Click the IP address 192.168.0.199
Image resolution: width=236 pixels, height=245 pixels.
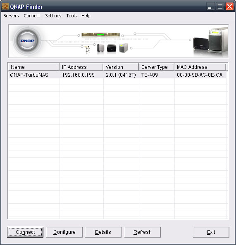click(x=78, y=75)
